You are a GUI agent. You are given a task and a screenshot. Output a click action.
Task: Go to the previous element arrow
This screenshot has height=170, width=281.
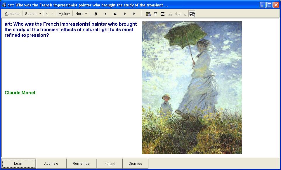coord(105,14)
